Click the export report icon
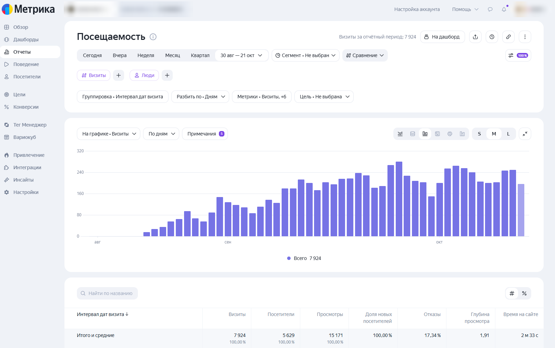 [475, 37]
